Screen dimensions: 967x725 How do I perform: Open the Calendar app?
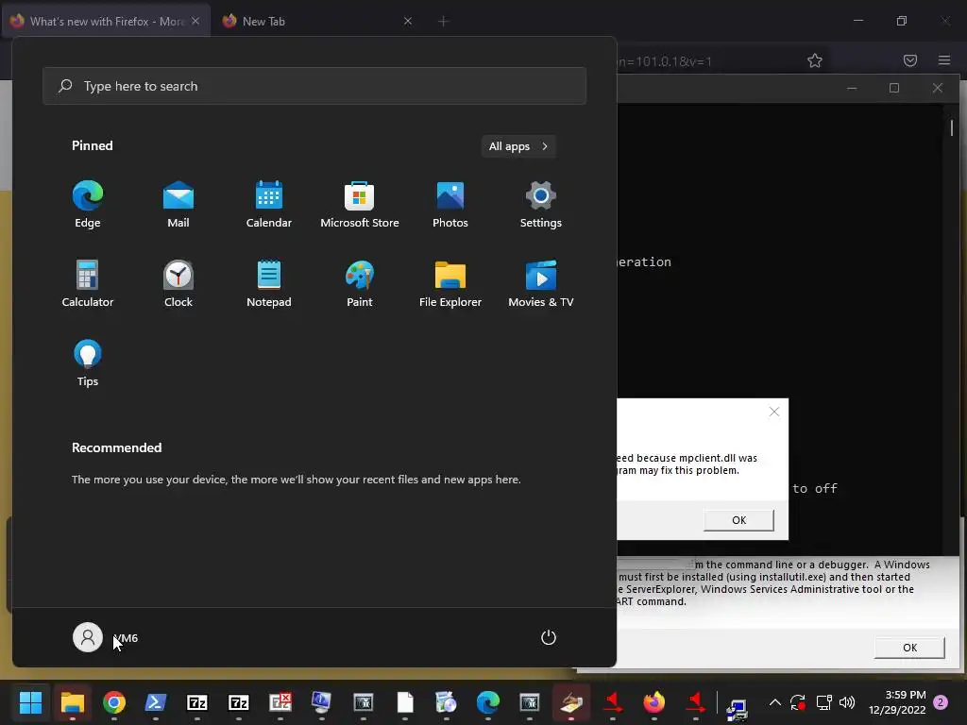tap(269, 205)
